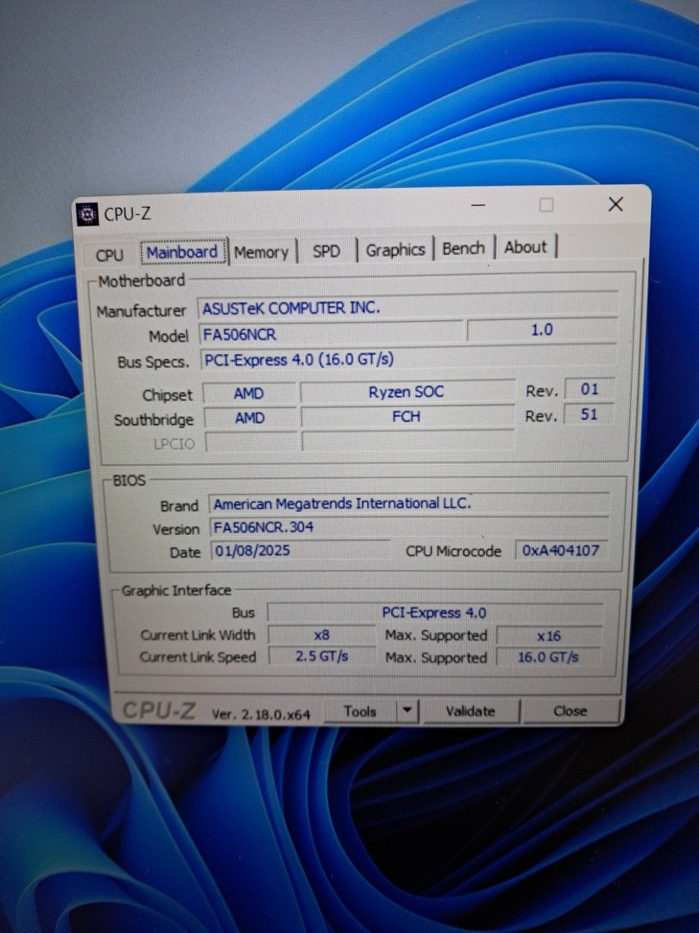Click the Current Link Width x8 field
This screenshot has height=933, width=699.
point(321,635)
